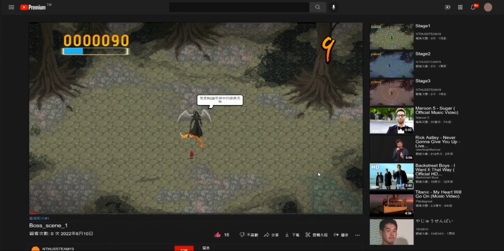Subscribe to NTHUSSTEAM19 with red button
This screenshot has height=251, width=504.
point(184,248)
